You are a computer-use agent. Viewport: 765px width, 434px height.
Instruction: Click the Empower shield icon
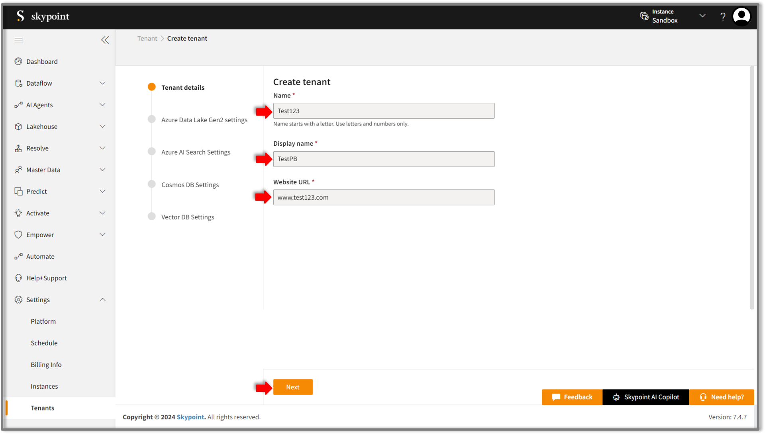click(18, 235)
